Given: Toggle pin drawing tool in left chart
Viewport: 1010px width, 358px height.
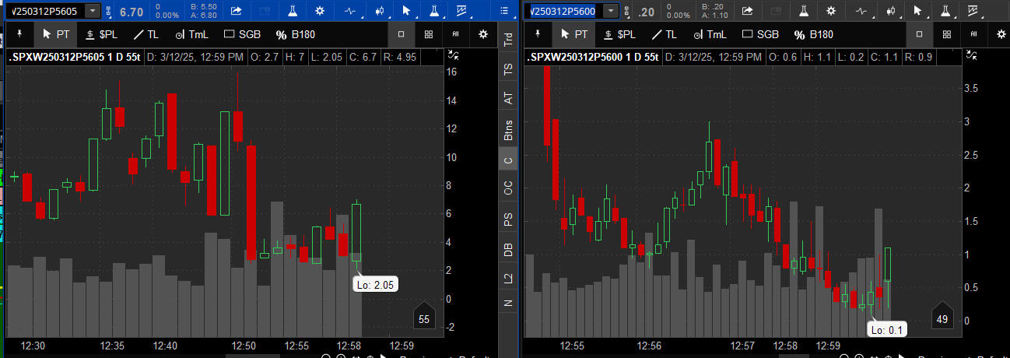Looking at the screenshot, I should [19, 34].
